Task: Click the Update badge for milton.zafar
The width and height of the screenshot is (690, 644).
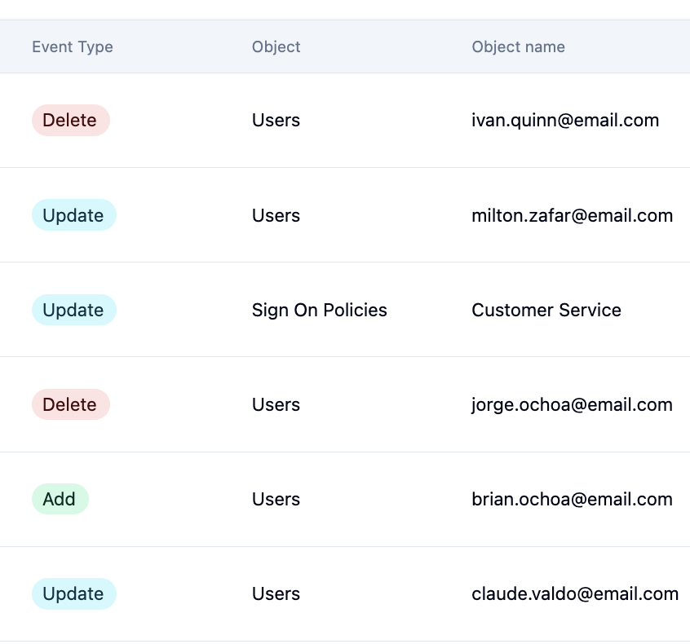Action: pyautogui.click(x=73, y=215)
